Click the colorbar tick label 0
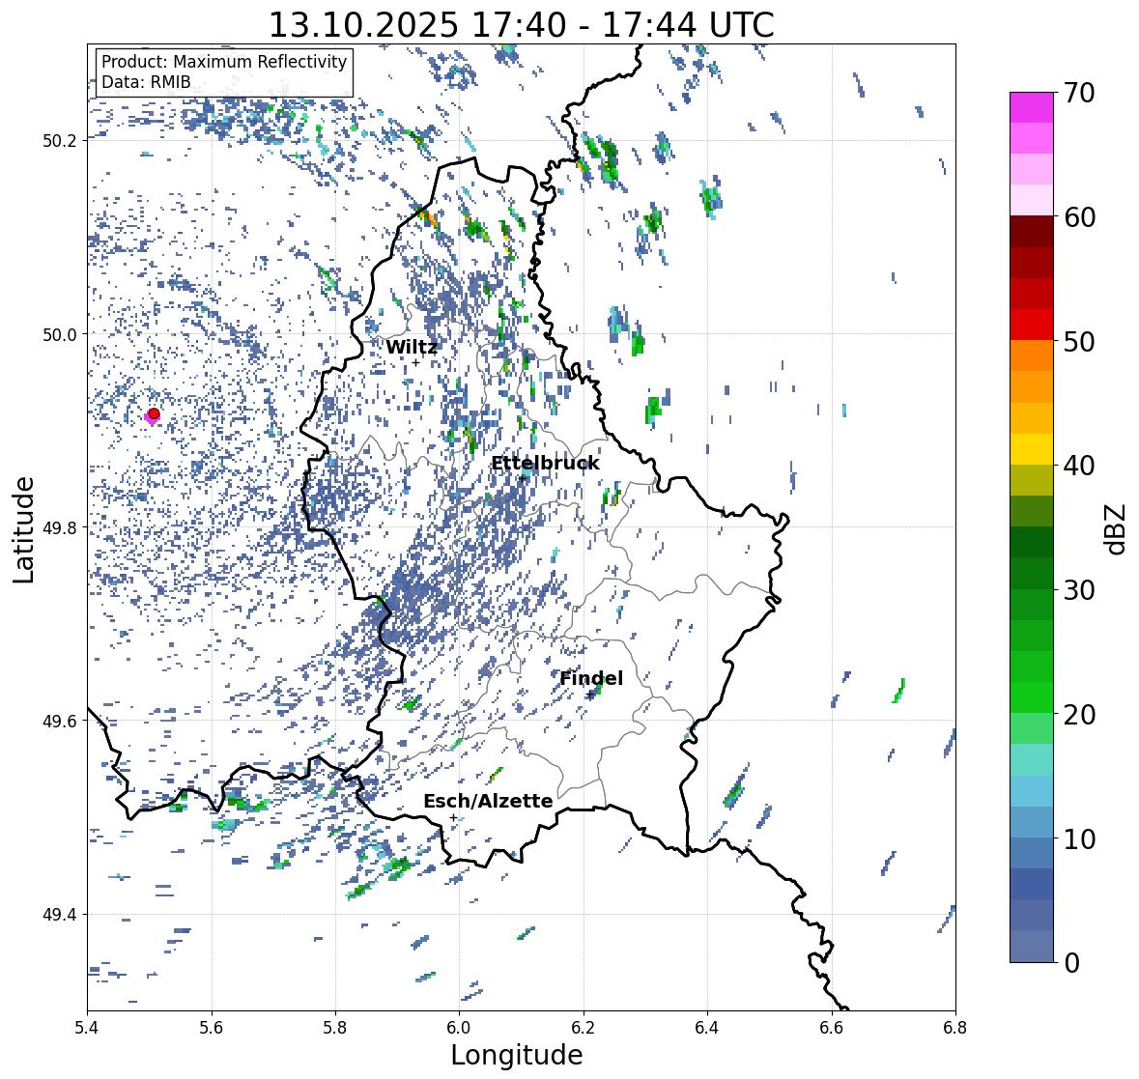The width and height of the screenshot is (1139, 1079). click(1071, 963)
